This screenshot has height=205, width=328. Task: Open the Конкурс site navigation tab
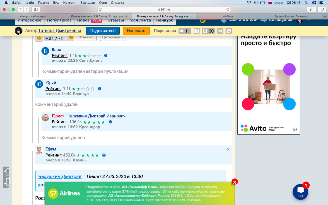tap(165, 20)
